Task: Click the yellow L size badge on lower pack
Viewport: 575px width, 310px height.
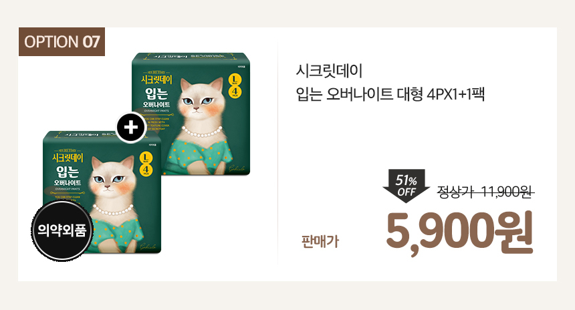Action: [146, 158]
